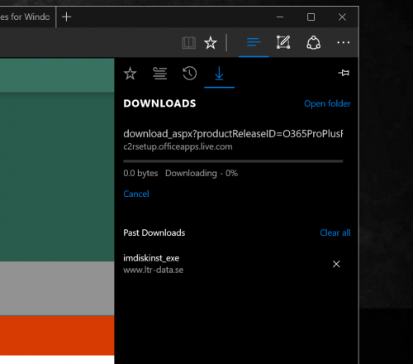Open the Share icon
The width and height of the screenshot is (413, 364).
point(313,43)
